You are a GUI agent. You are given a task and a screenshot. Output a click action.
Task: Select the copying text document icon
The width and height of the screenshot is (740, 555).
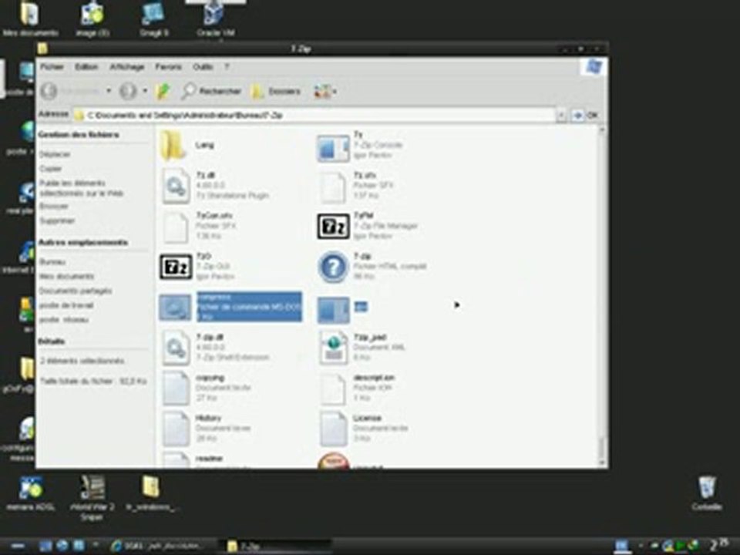[176, 388]
